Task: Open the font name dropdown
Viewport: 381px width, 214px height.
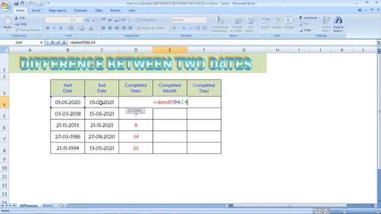Action: pos(70,20)
